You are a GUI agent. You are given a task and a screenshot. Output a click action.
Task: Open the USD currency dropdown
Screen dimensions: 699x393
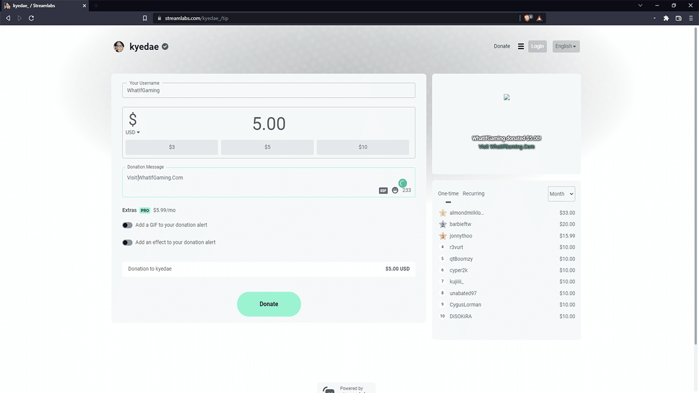133,133
